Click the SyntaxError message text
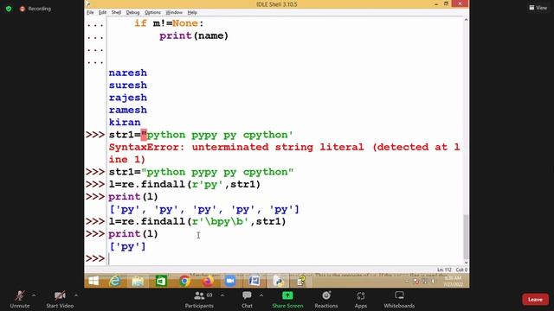The width and height of the screenshot is (554, 311). 285,153
